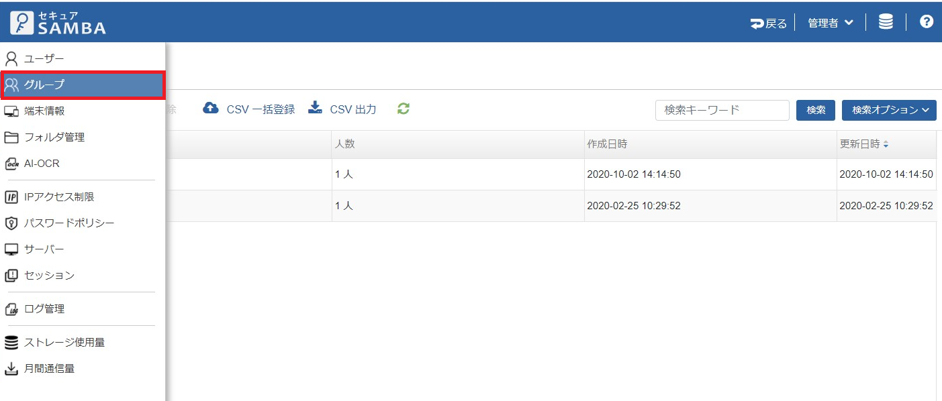Open ログ管理 in the sidebar

[x=44, y=309]
